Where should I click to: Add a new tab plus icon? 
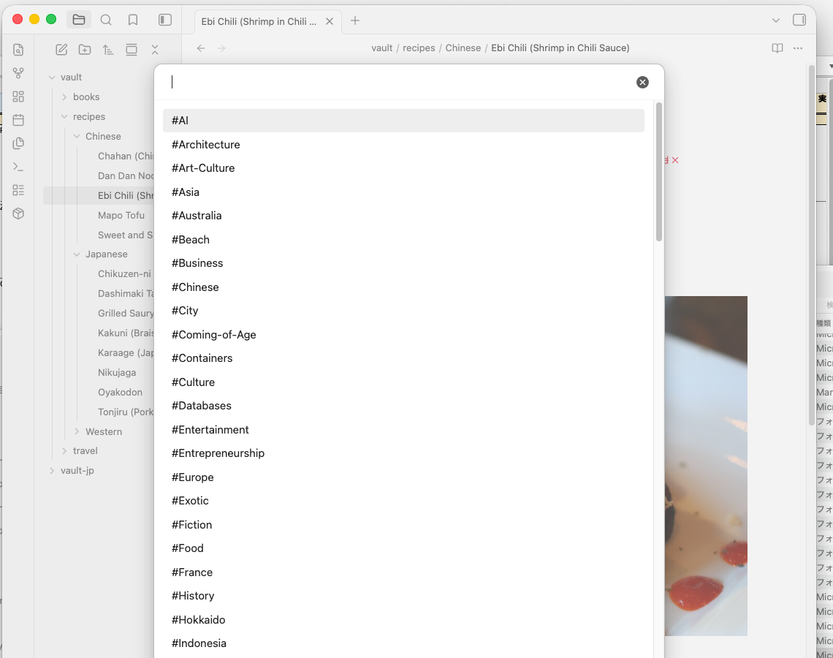pos(355,20)
